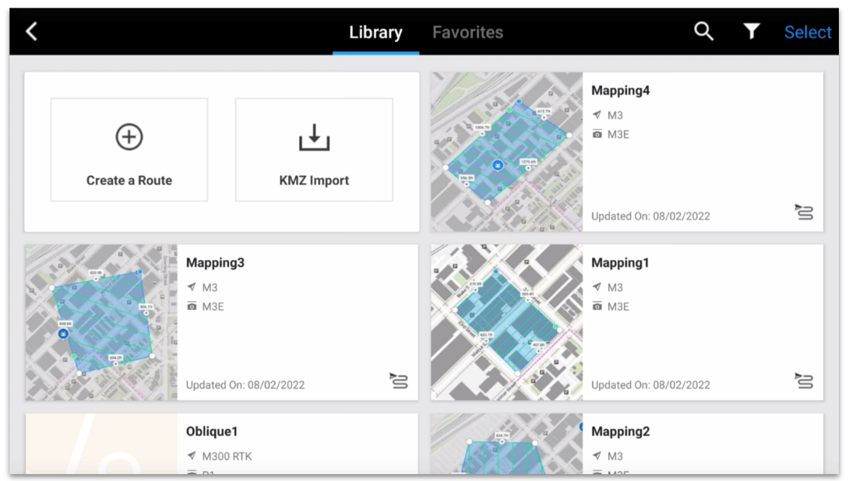849x481 pixels.
Task: Click the route type icon on Mapping1 card
Action: click(803, 381)
